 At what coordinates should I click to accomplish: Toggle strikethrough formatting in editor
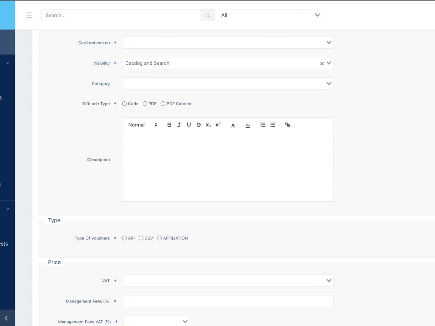point(199,125)
